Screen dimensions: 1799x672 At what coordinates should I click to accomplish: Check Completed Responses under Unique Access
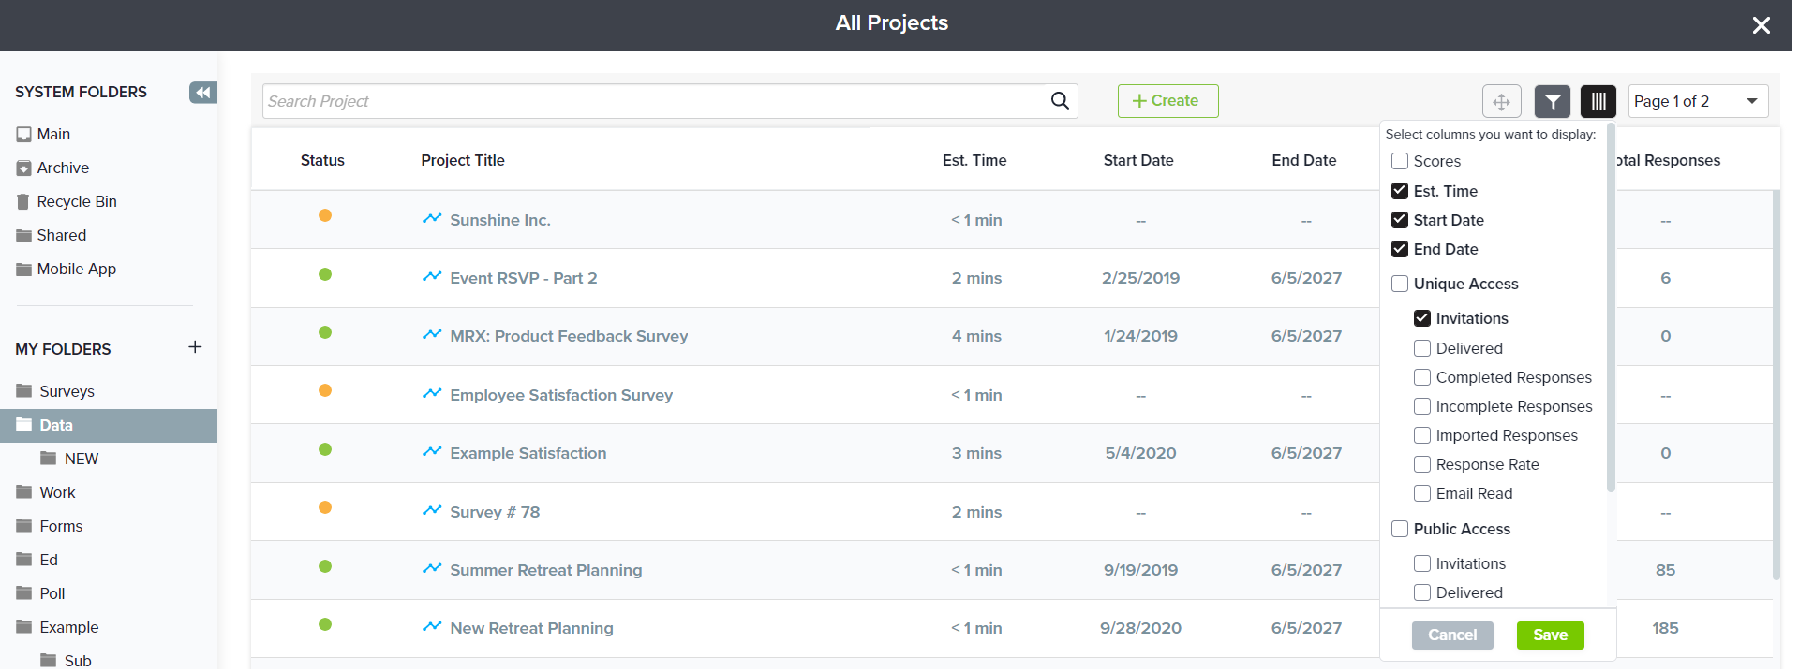click(1422, 377)
